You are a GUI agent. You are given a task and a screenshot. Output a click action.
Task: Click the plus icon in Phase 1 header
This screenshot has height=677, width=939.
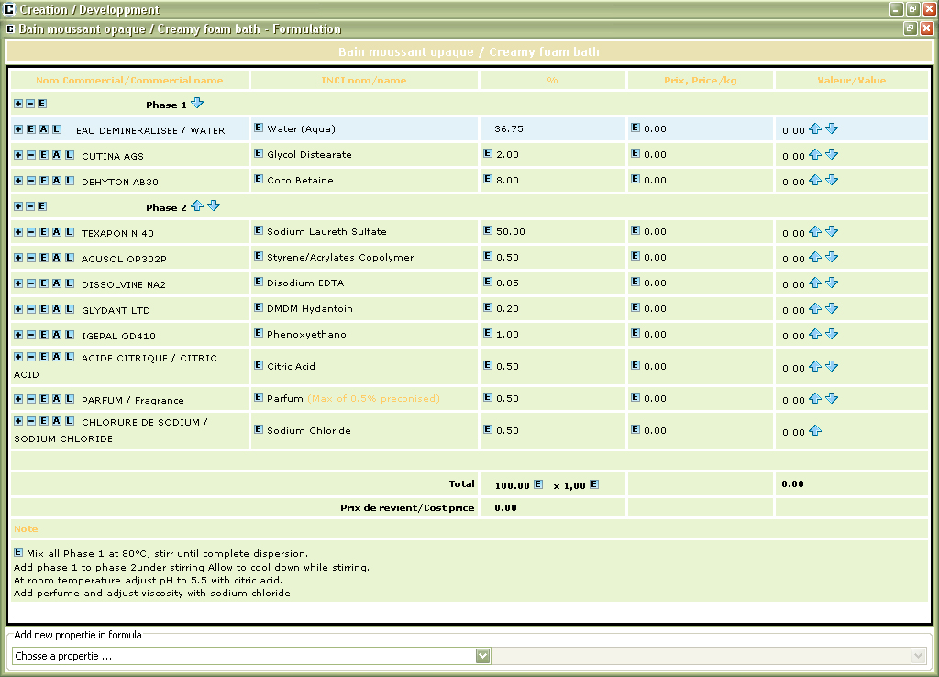pos(18,104)
